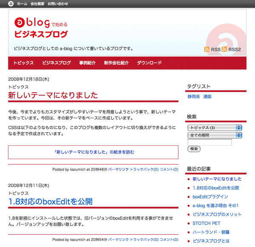Click 「新しいテーマになりました」の続きを読む link
The image size is (255, 247).
pos(94,152)
